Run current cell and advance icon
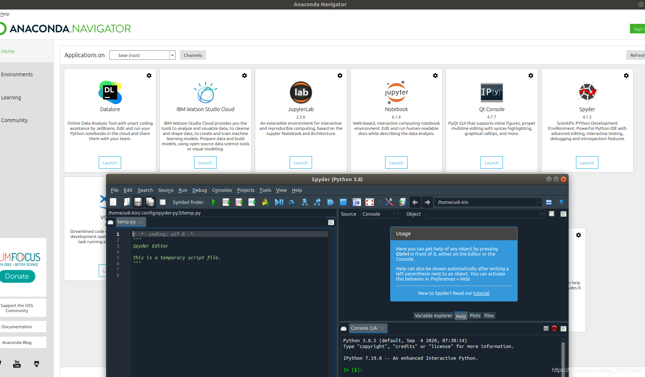Viewport: 645px width, 377px height. click(x=239, y=202)
